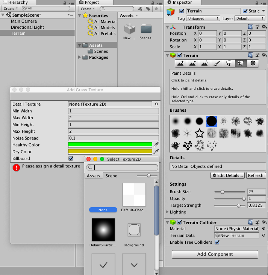Select the Default-Particle texture thumbnail
The height and width of the screenshot is (275, 268).
click(x=103, y=230)
